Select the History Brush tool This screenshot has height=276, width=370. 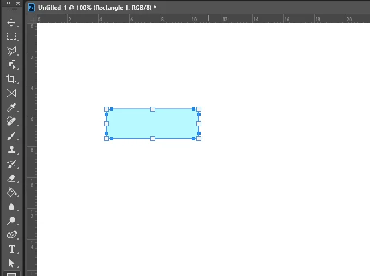pyautogui.click(x=11, y=164)
